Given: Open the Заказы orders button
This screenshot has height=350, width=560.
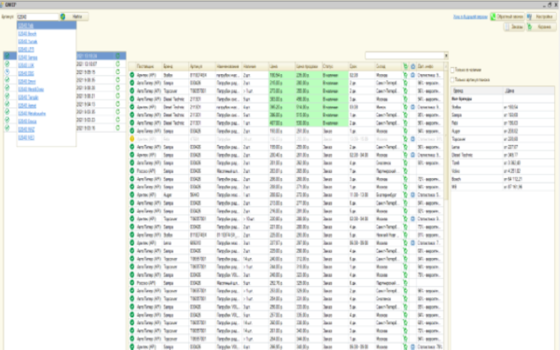Looking at the screenshot, I should coord(514,27).
